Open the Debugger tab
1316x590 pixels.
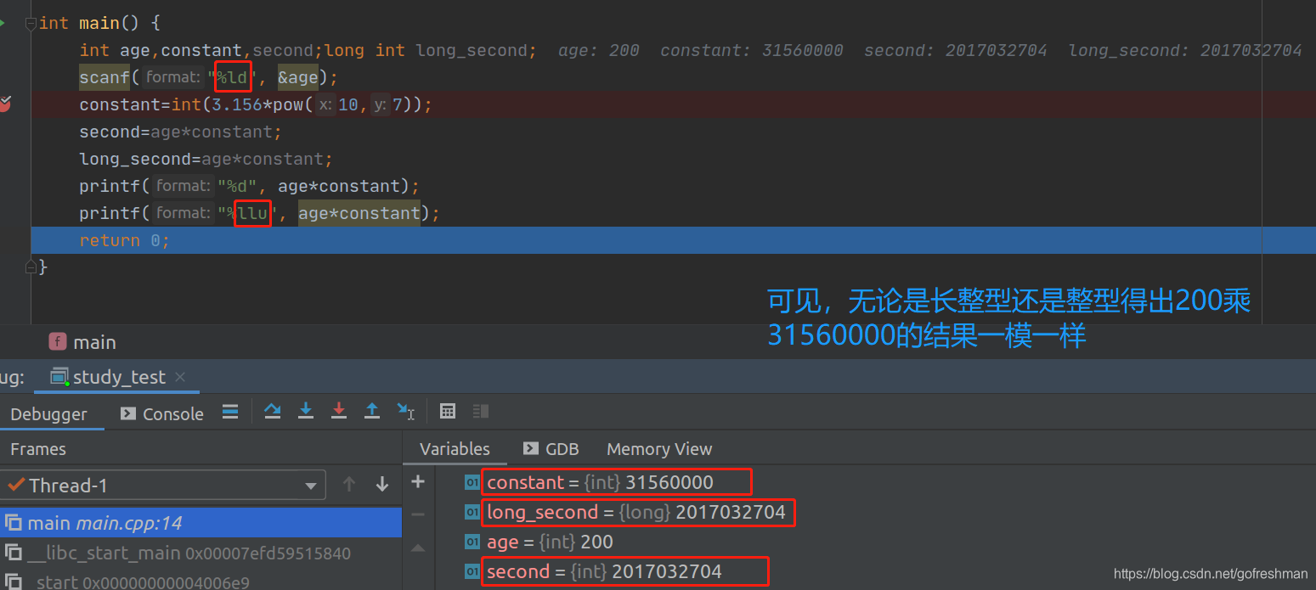(48, 414)
